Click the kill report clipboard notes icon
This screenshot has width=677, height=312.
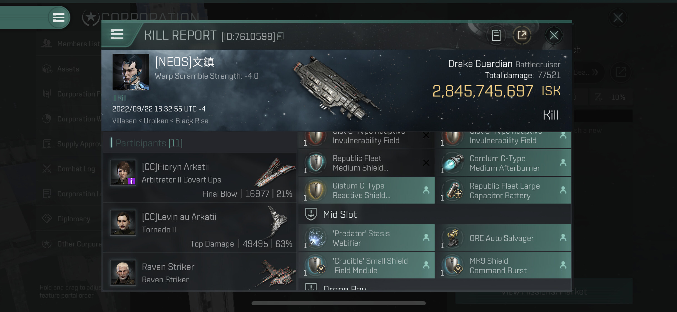[496, 35]
